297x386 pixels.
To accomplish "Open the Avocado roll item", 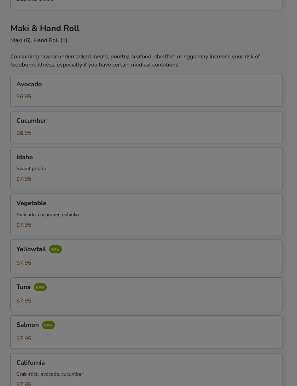I will click(x=146, y=91).
